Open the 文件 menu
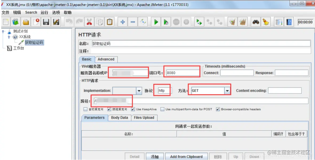315x160 pixels. click(5, 13)
